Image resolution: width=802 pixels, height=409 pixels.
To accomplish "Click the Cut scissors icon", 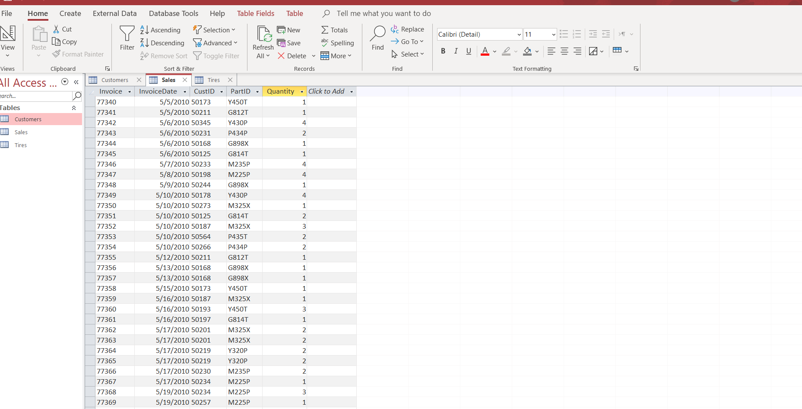I will pyautogui.click(x=56, y=29).
